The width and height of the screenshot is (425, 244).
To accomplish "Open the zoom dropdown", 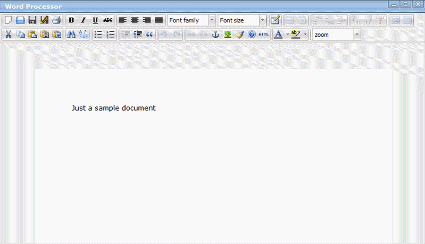I will click(336, 35).
